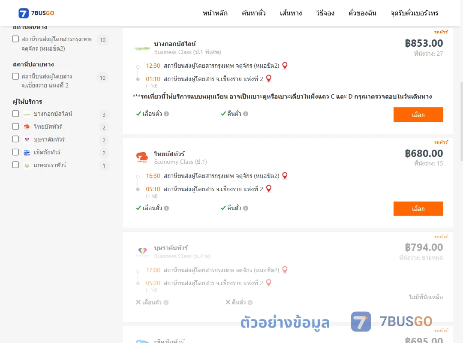Show คืนตั๋ว info icon on บุษราคัมทัวร์ card
Viewport: 463px width, 343px height.
click(250, 302)
